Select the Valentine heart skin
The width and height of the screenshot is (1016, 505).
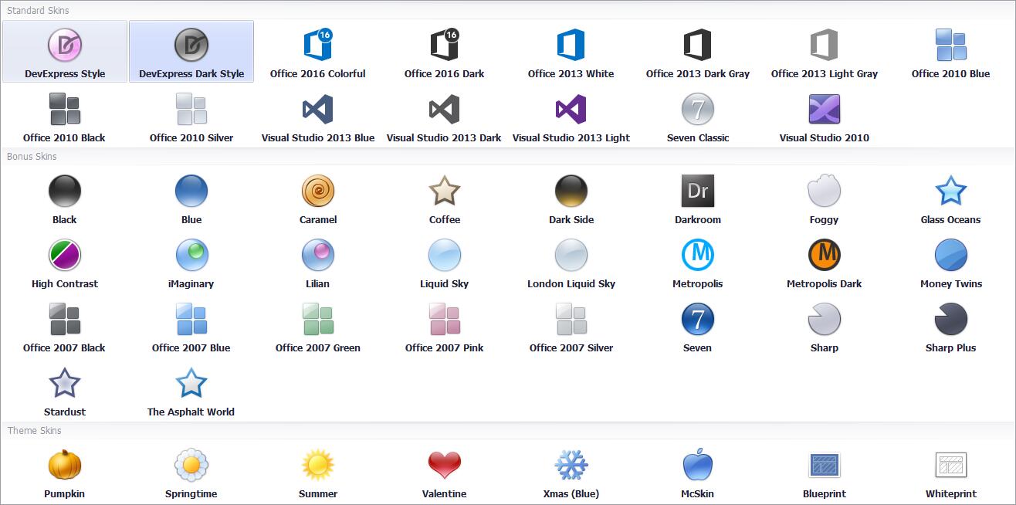click(444, 465)
